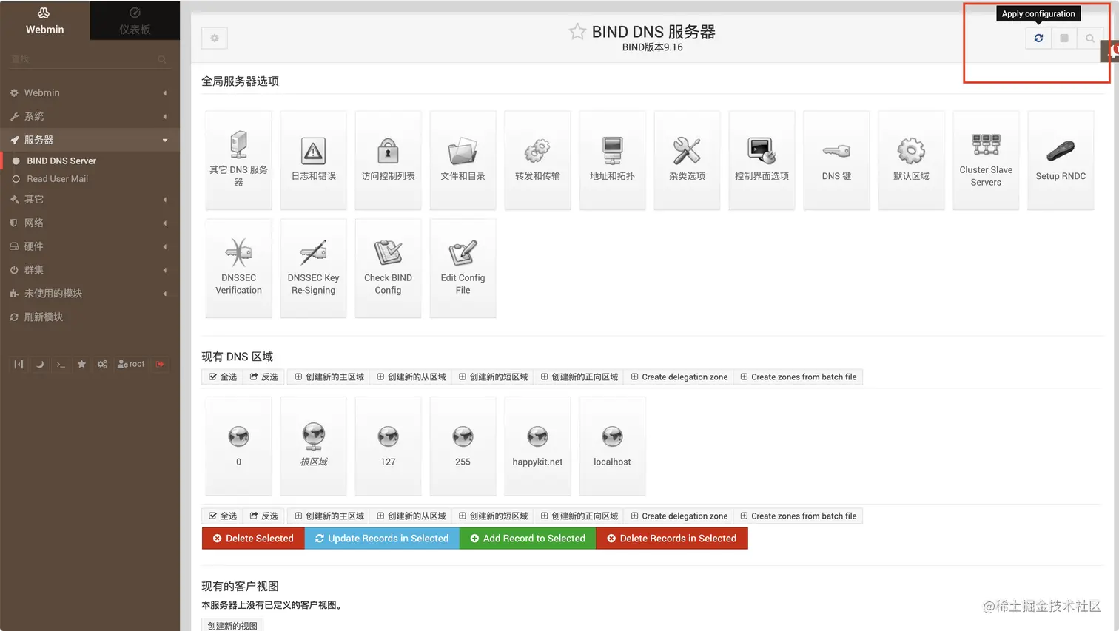
Task: Open 杂类选项 icon
Action: tap(687, 160)
